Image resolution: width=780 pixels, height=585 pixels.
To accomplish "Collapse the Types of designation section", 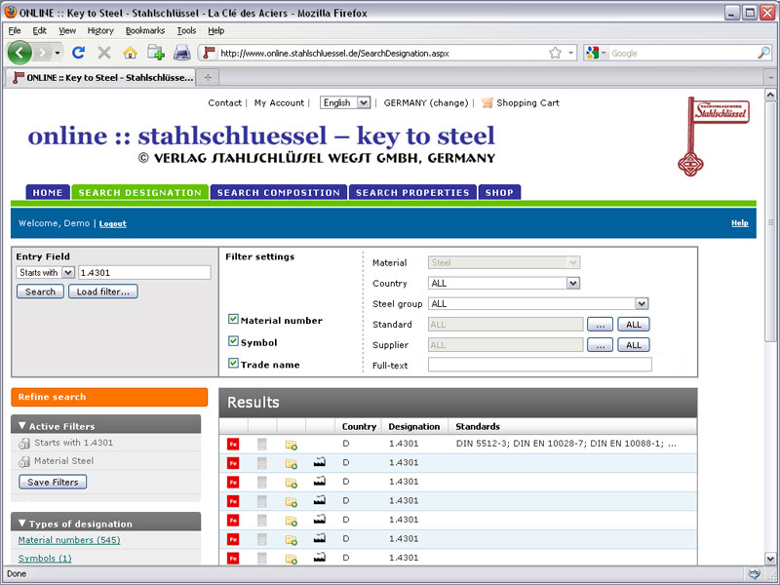I will [21, 524].
